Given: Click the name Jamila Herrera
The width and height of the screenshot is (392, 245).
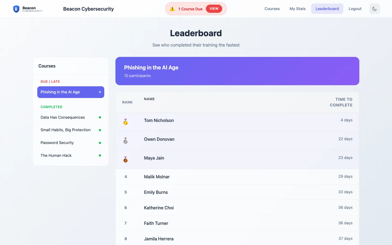Looking at the screenshot, I should tap(159, 239).
